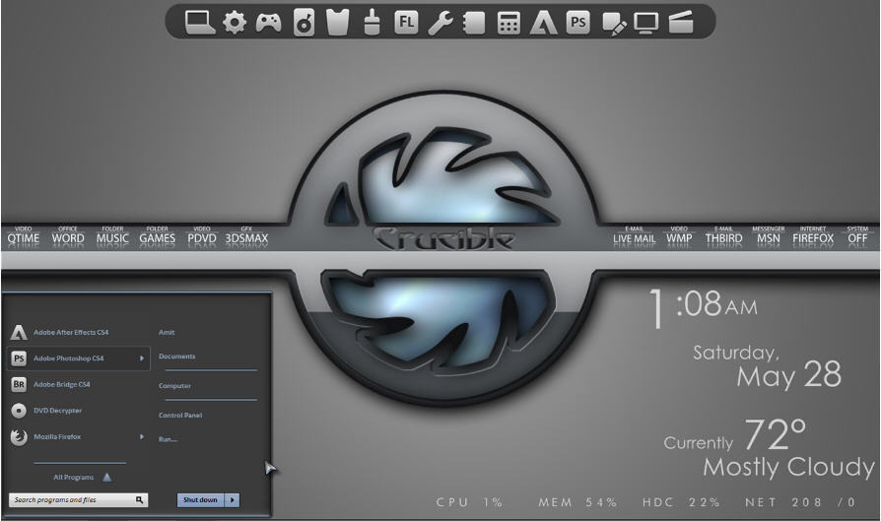The width and height of the screenshot is (881, 521).
Task: Open the recycle bin dock icon
Action: click(x=338, y=23)
